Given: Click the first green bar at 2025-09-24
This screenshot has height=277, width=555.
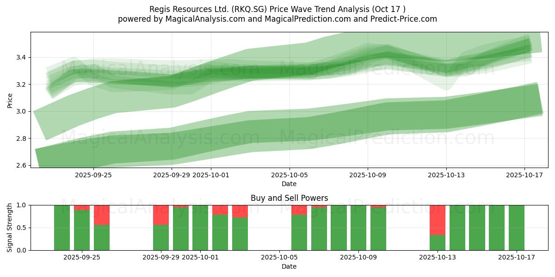Looking at the screenshot, I should 62,228.
